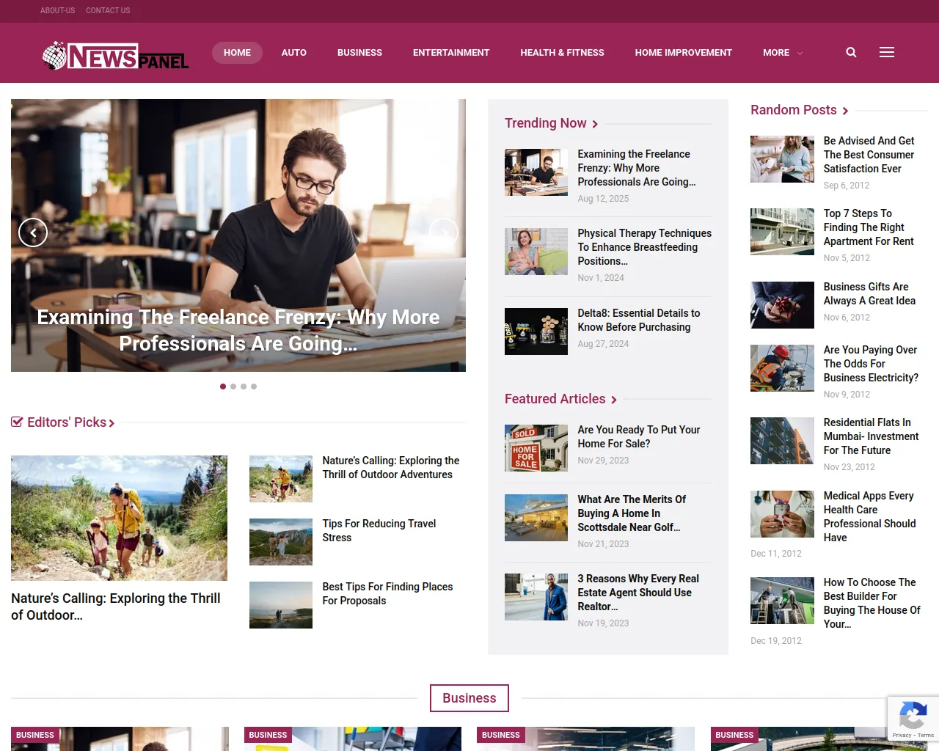Click the NewsPanel logo

point(115,55)
